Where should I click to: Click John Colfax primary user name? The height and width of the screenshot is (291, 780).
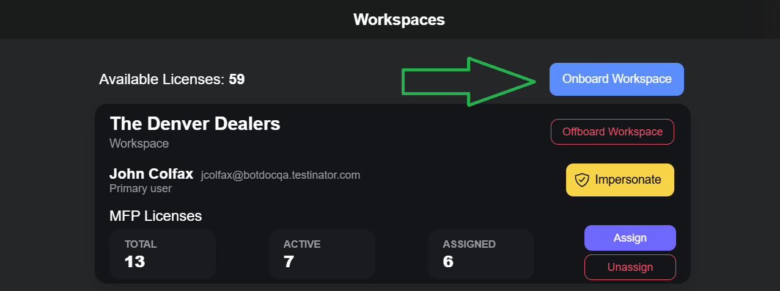(151, 174)
